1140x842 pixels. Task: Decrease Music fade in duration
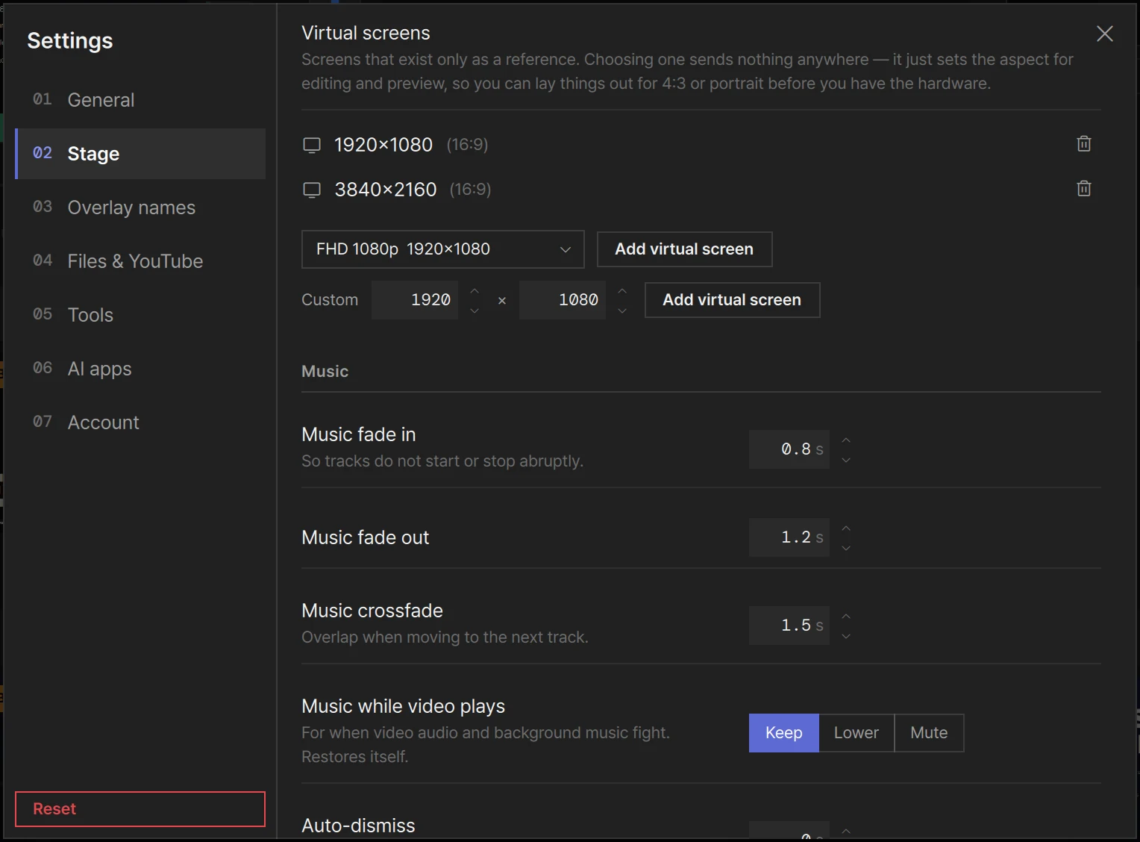(846, 460)
